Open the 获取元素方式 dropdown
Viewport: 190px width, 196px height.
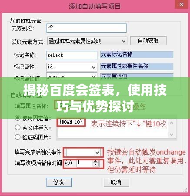coord(87,41)
